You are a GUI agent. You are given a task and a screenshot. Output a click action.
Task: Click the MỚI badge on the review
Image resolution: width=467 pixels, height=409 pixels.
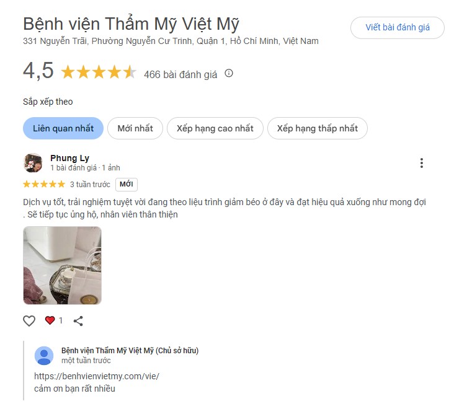pyautogui.click(x=127, y=184)
